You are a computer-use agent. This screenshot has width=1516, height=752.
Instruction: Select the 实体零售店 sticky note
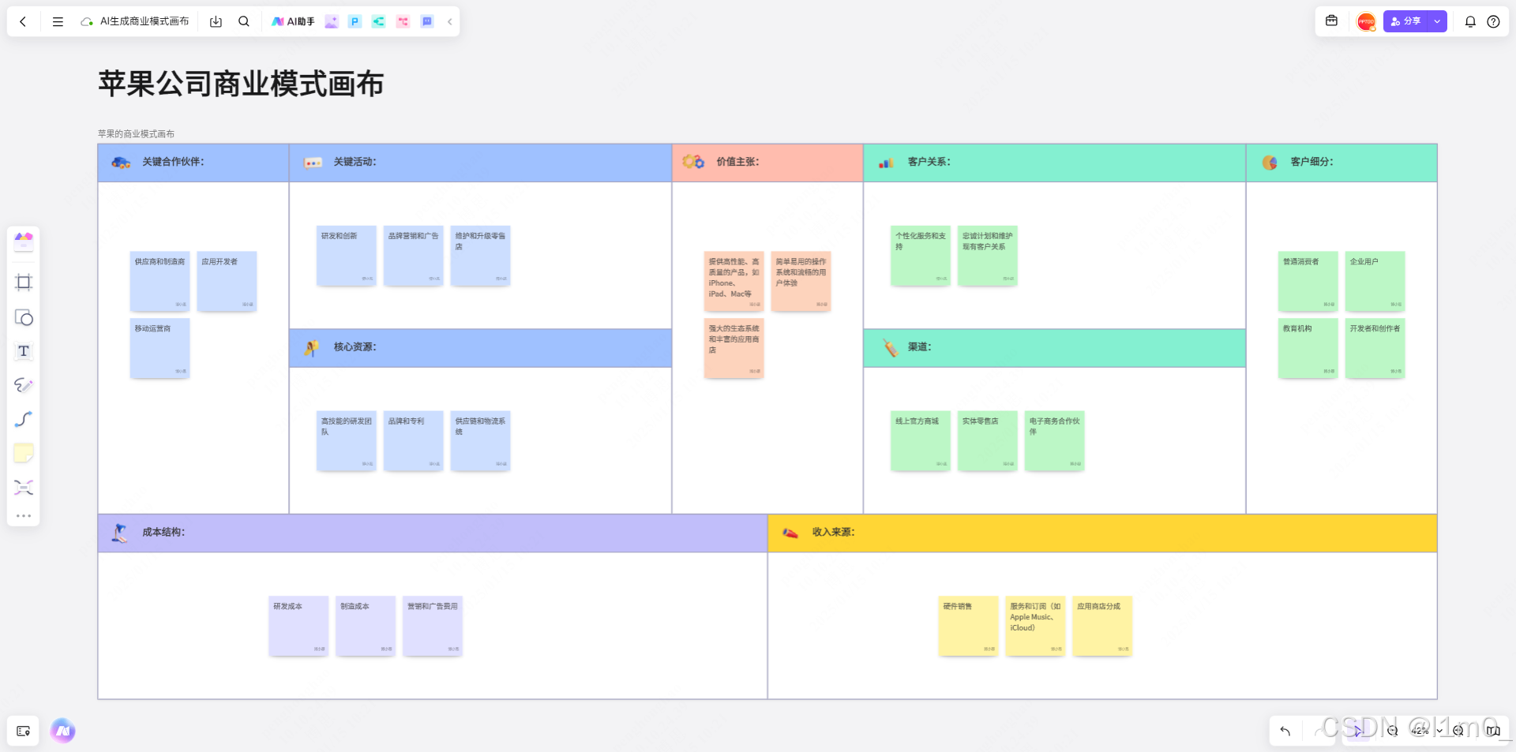(988, 441)
